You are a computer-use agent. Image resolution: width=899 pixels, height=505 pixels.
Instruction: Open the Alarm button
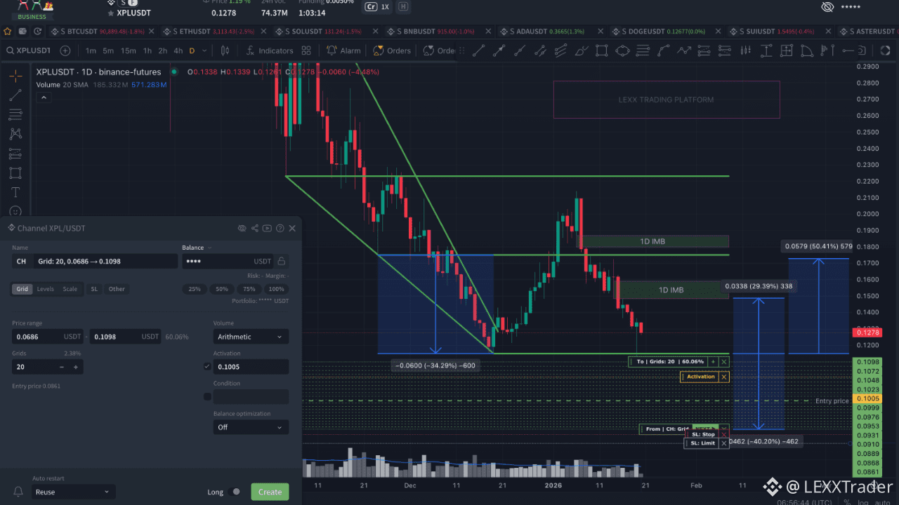point(344,50)
